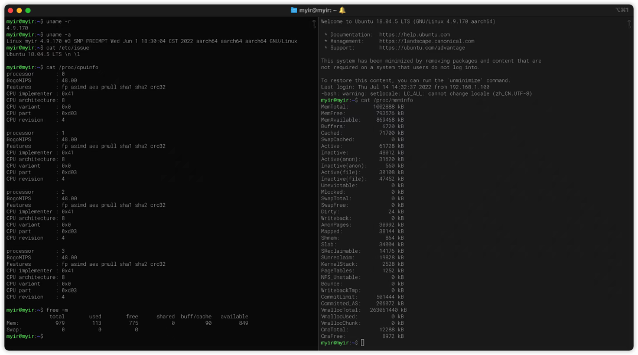
Task: Click the '4.9.170' kernel version output
Action: point(17,28)
